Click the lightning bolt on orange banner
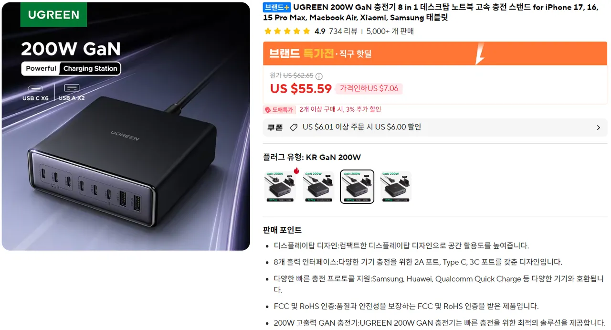Image resolution: width=611 pixels, height=330 pixels. tap(480, 53)
